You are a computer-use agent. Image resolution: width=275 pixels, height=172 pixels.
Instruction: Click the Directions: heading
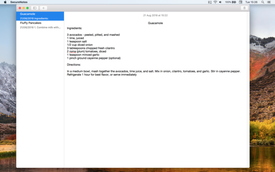pos(74,65)
